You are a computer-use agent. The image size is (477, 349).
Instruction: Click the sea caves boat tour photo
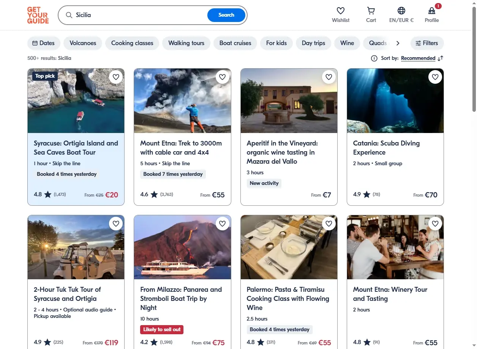[76, 101]
